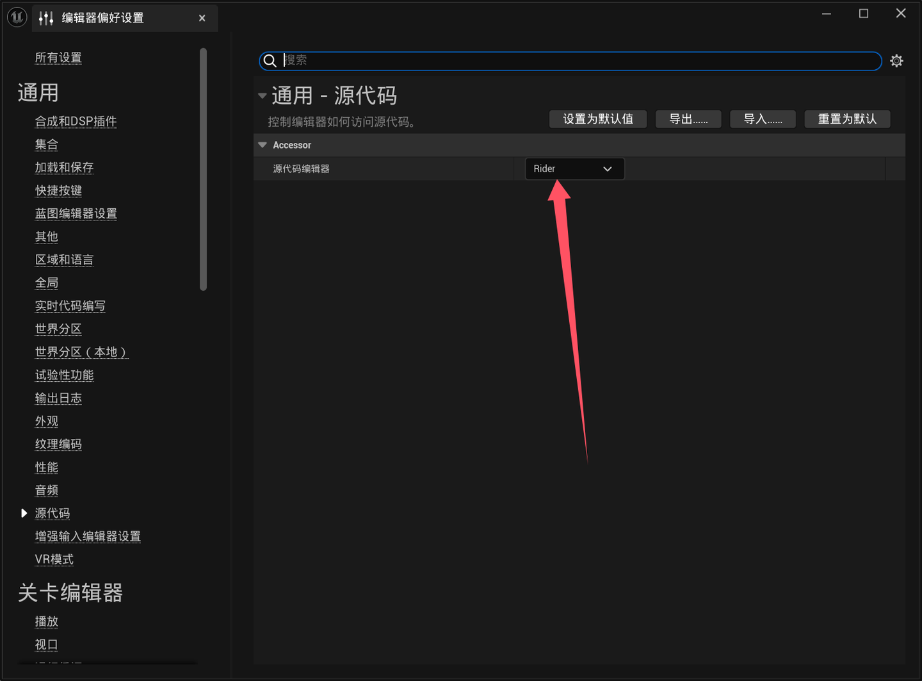Image resolution: width=922 pixels, height=681 pixels.
Task: Click 设置为默认值 button
Action: (597, 119)
